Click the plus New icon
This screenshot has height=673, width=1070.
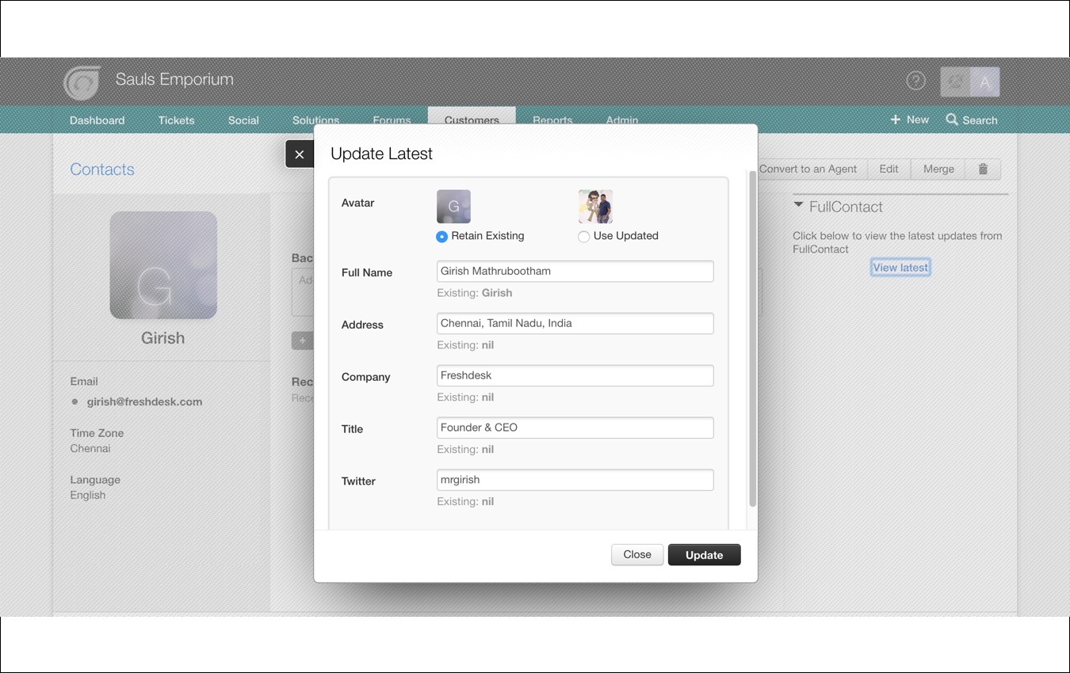[x=895, y=119]
